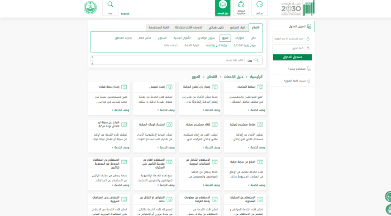
Task: Click the forgot password lock icon
Action: tap(309, 81)
